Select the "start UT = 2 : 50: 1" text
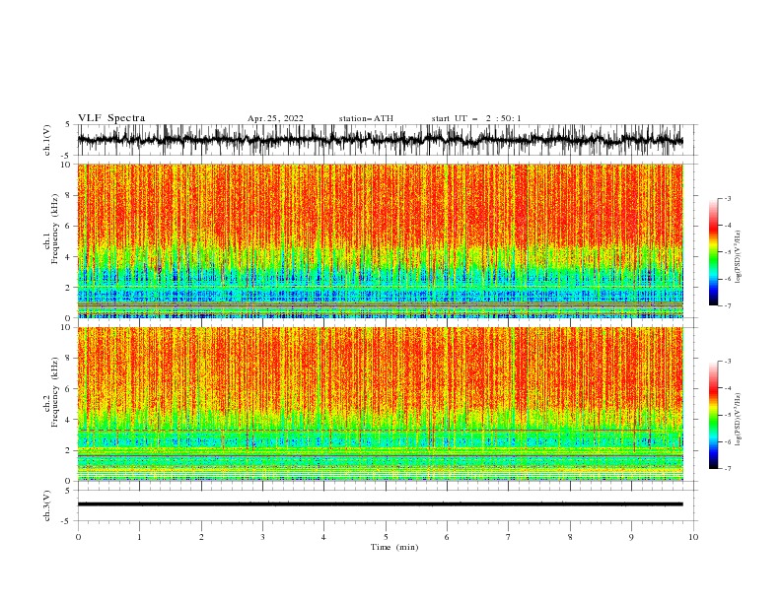781x603 pixels. pyautogui.click(x=476, y=118)
